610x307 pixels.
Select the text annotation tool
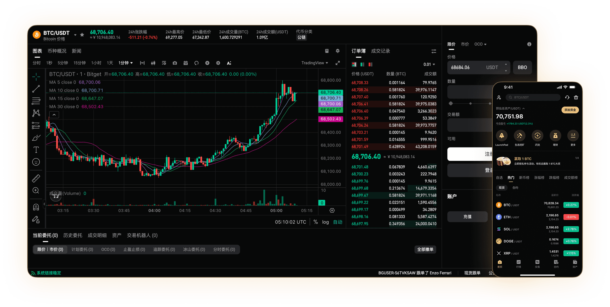(36, 150)
